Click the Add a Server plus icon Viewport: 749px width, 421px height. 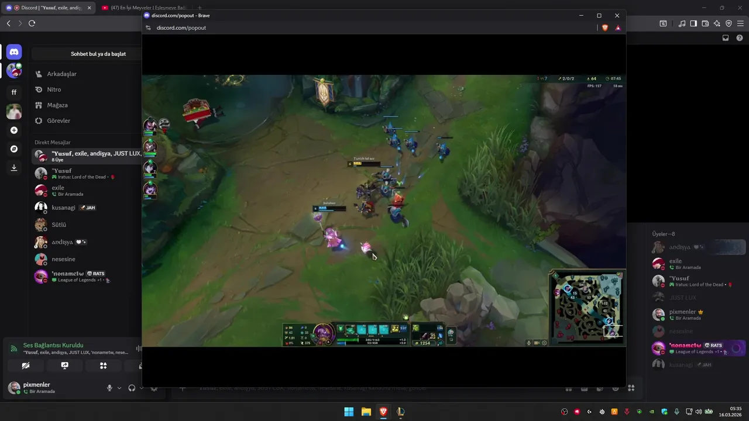14,130
